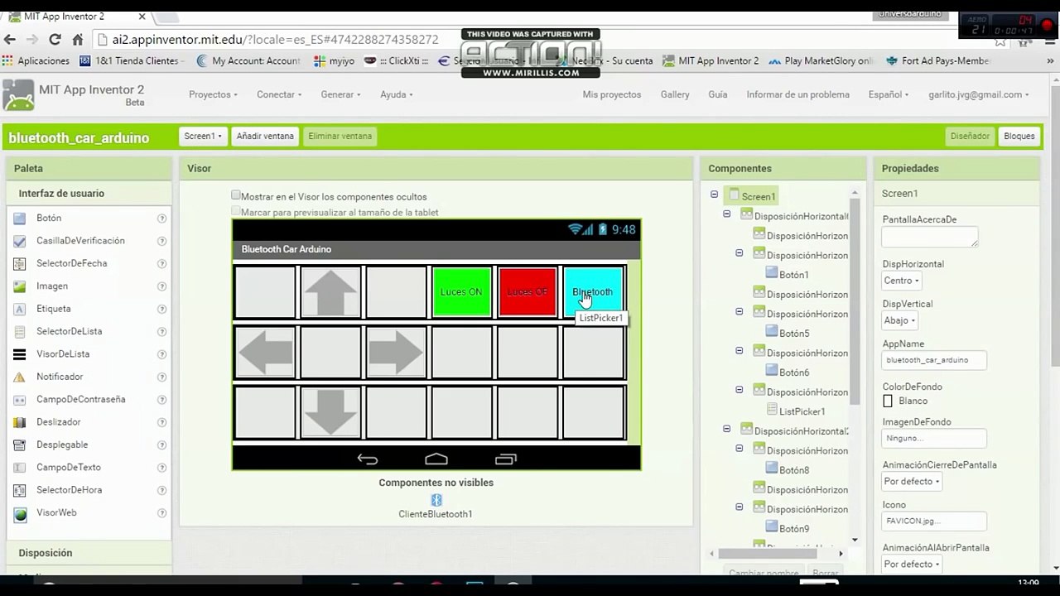Open the garlito.jvg@gmail.com account menu
This screenshot has width=1060, height=596.
coord(979,94)
